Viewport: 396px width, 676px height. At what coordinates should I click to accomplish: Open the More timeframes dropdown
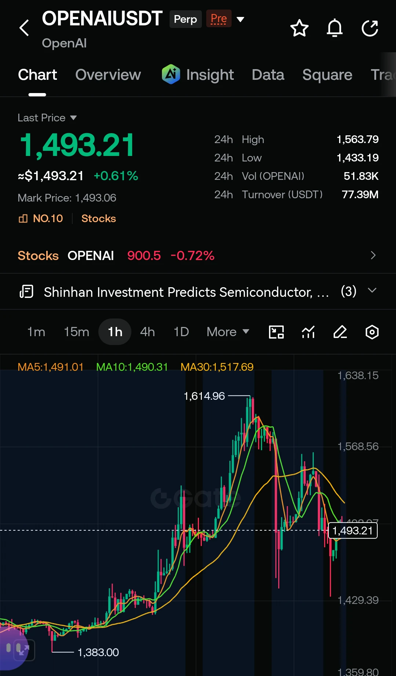pyautogui.click(x=228, y=332)
